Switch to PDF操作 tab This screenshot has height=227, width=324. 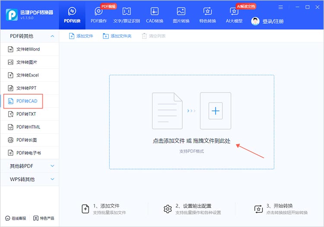[98, 15]
